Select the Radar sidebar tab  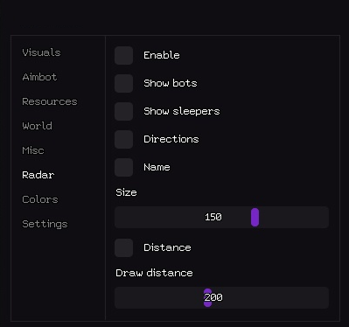(x=38, y=175)
